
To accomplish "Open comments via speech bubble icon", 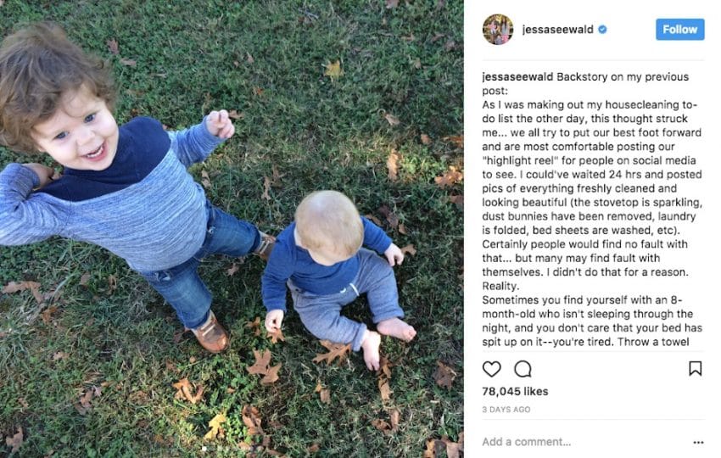I will tap(523, 369).
